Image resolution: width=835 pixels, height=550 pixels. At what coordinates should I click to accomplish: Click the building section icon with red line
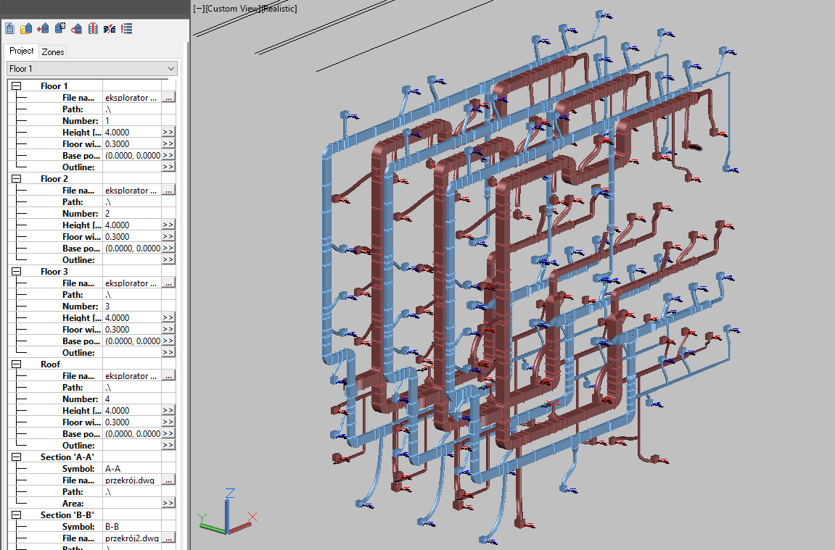pos(93,29)
